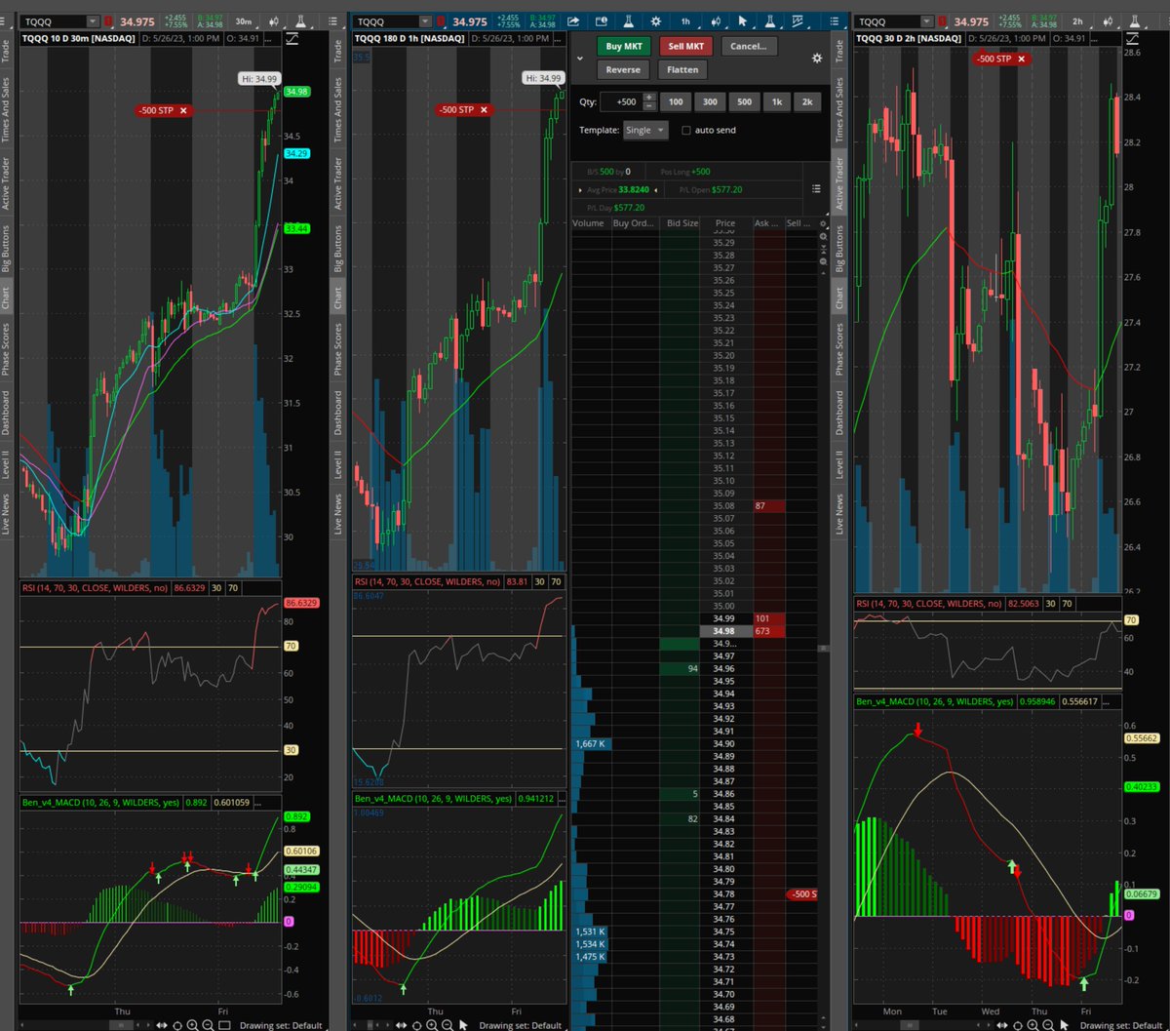
Task: Cancel the -500 STP order on 1h chart
Action: [x=484, y=110]
